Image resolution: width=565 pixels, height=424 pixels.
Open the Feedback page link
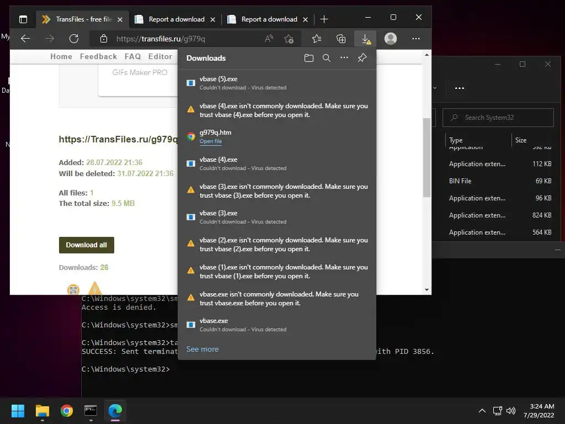pyautogui.click(x=98, y=57)
